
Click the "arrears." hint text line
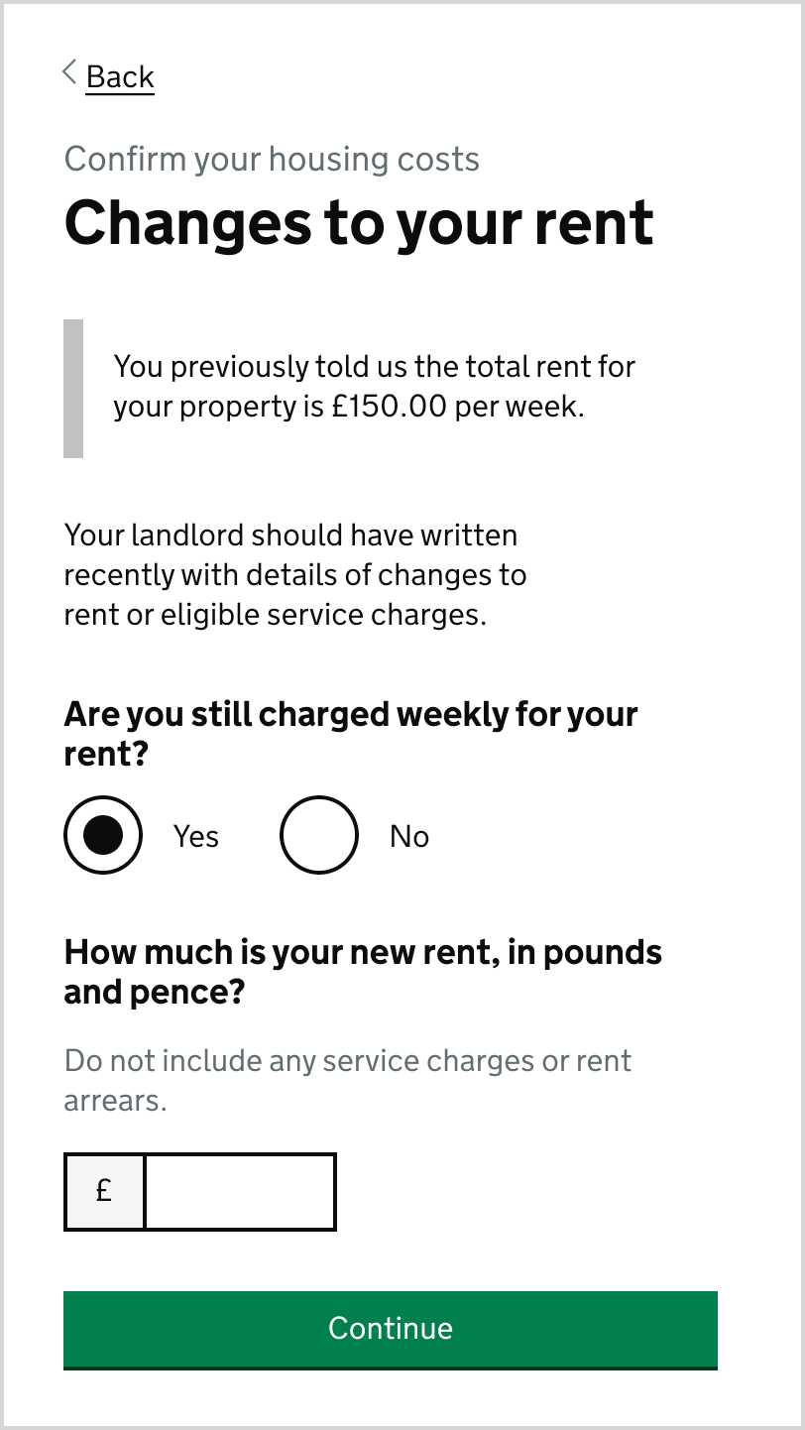(116, 1101)
